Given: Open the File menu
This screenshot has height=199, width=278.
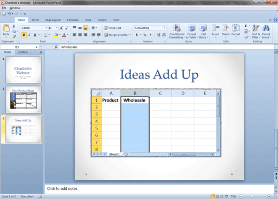Looking at the screenshot, I should [x=4, y=8].
